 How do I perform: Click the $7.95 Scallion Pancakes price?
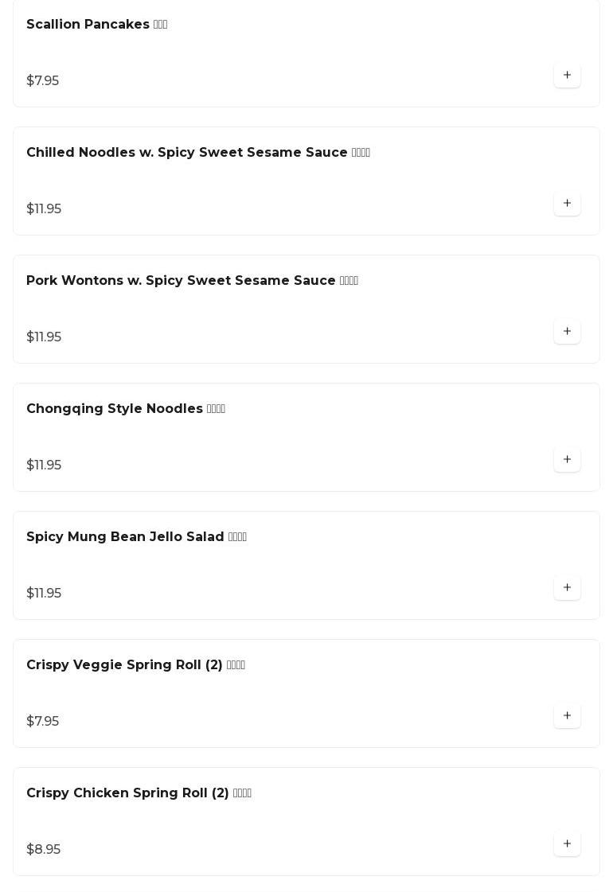43,81
